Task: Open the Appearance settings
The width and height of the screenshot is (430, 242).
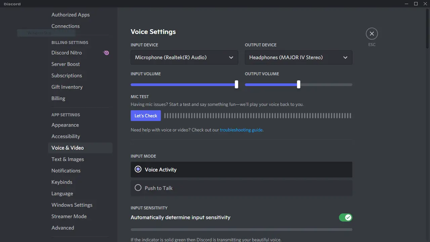Action: coord(65,125)
